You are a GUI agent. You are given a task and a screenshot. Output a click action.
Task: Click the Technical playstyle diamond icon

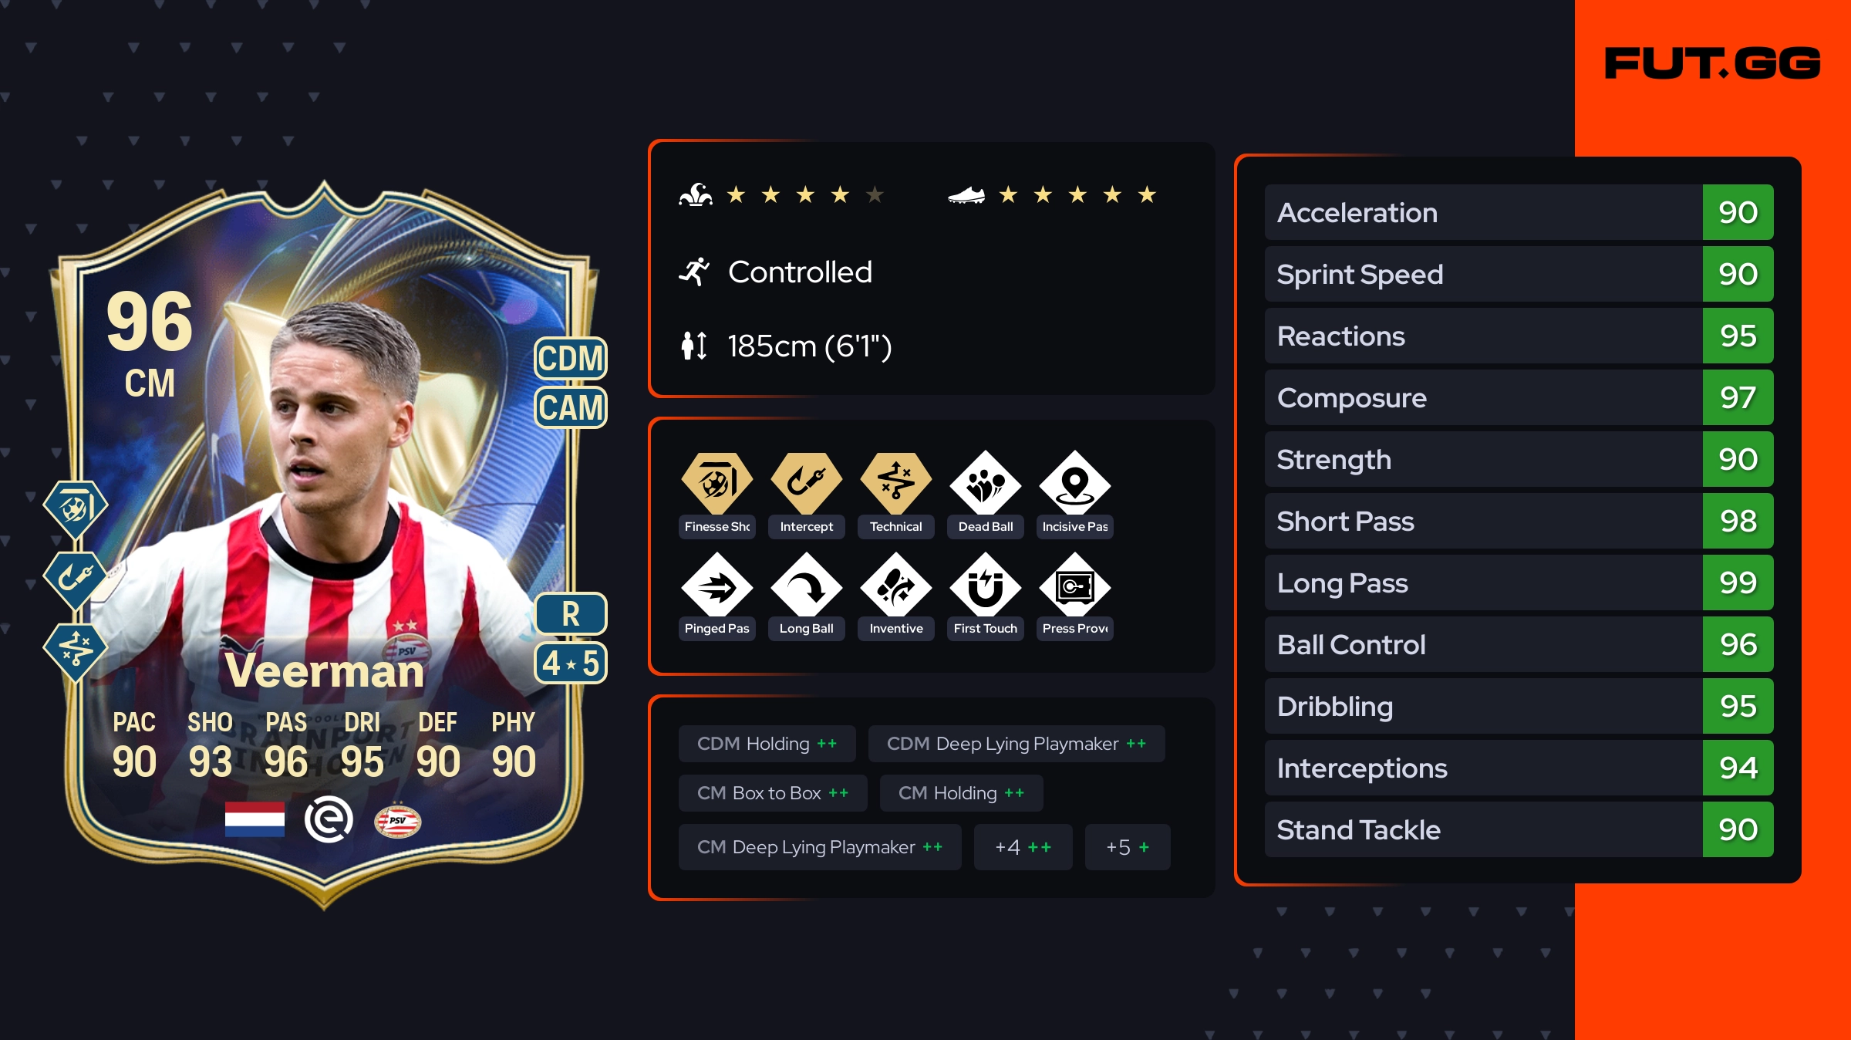click(x=895, y=483)
